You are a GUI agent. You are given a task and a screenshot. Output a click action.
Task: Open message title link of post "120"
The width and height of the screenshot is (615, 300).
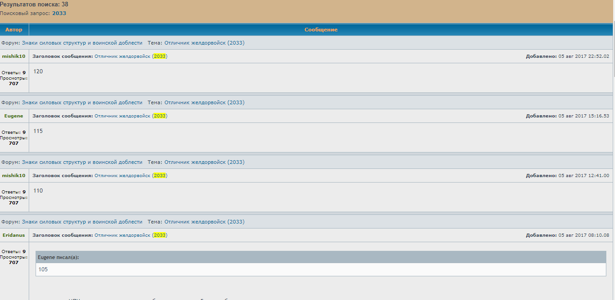click(x=130, y=56)
